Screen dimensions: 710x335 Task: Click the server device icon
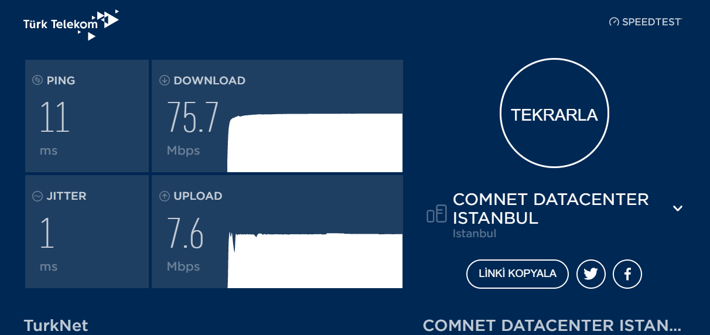pos(437,214)
